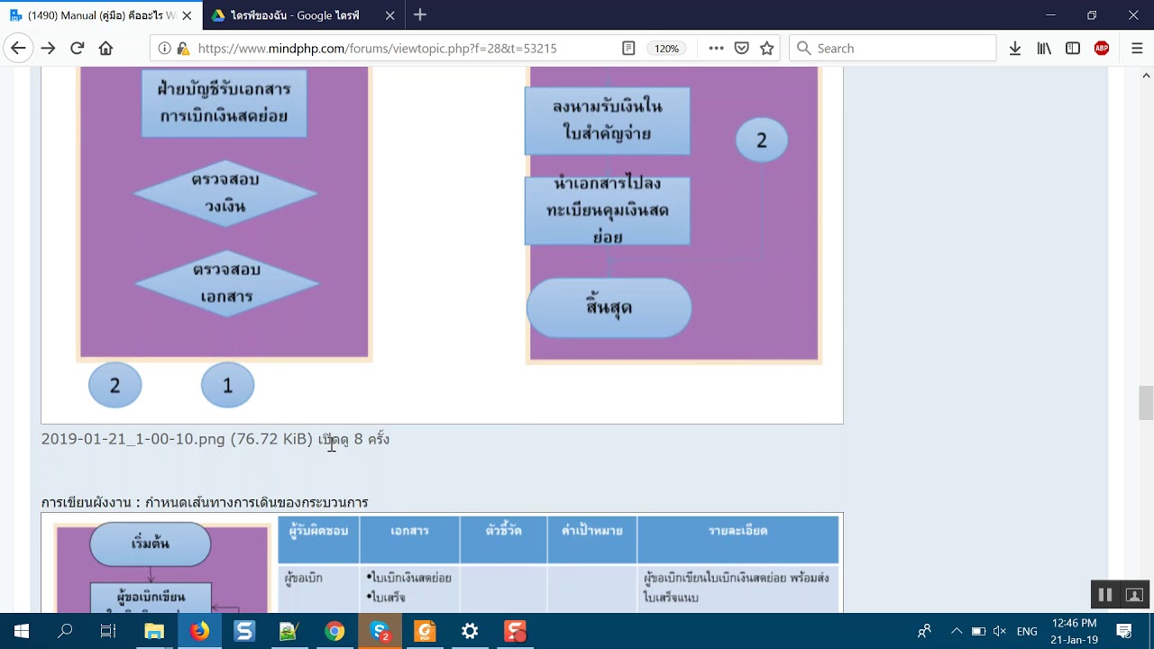Open the Firefox hamburger menu
The width and height of the screenshot is (1154, 649).
(1137, 49)
